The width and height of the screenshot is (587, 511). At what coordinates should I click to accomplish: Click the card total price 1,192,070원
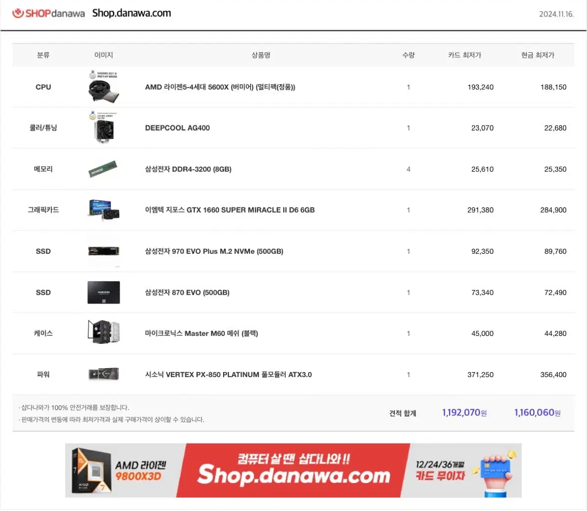coord(464,413)
